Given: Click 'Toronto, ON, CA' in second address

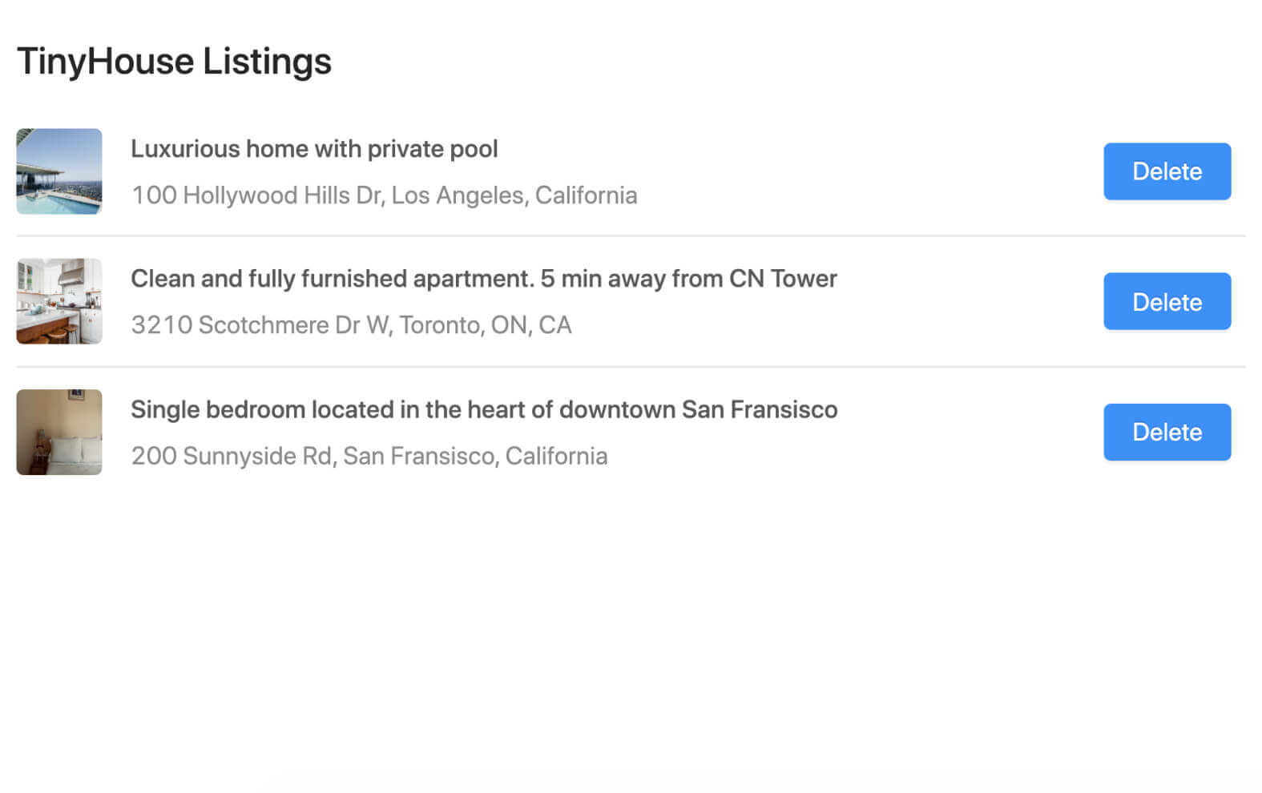Looking at the screenshot, I should click(x=486, y=325).
